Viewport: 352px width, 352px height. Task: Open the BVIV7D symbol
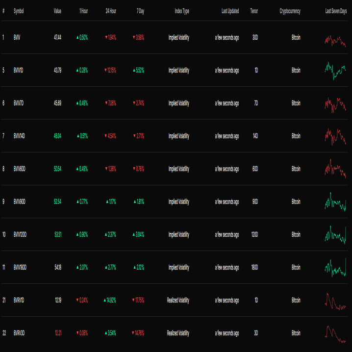tap(19, 103)
